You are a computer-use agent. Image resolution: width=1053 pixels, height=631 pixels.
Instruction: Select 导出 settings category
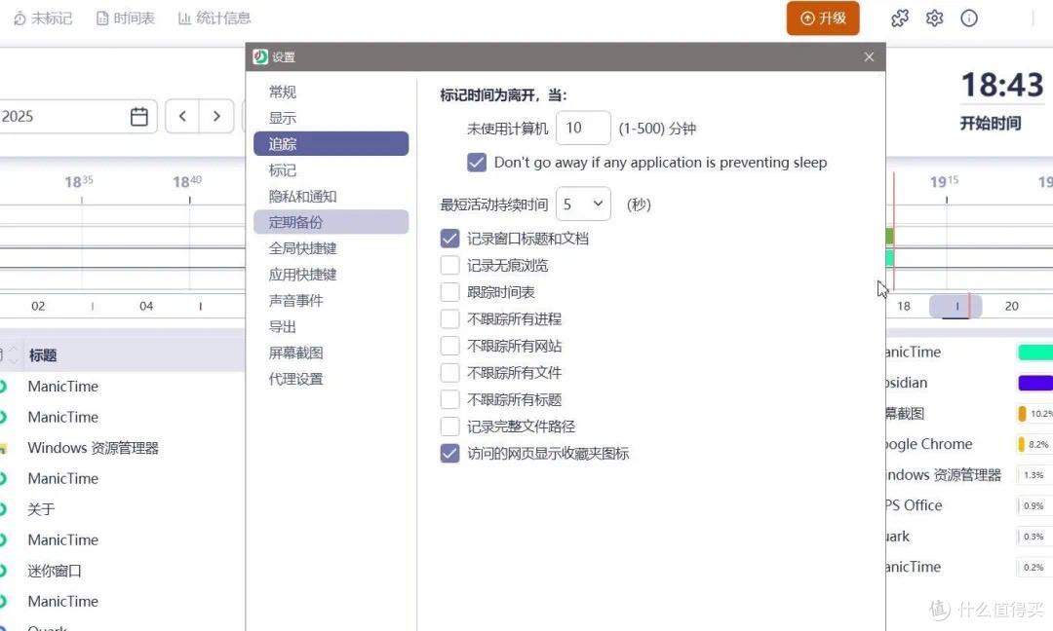331,327
